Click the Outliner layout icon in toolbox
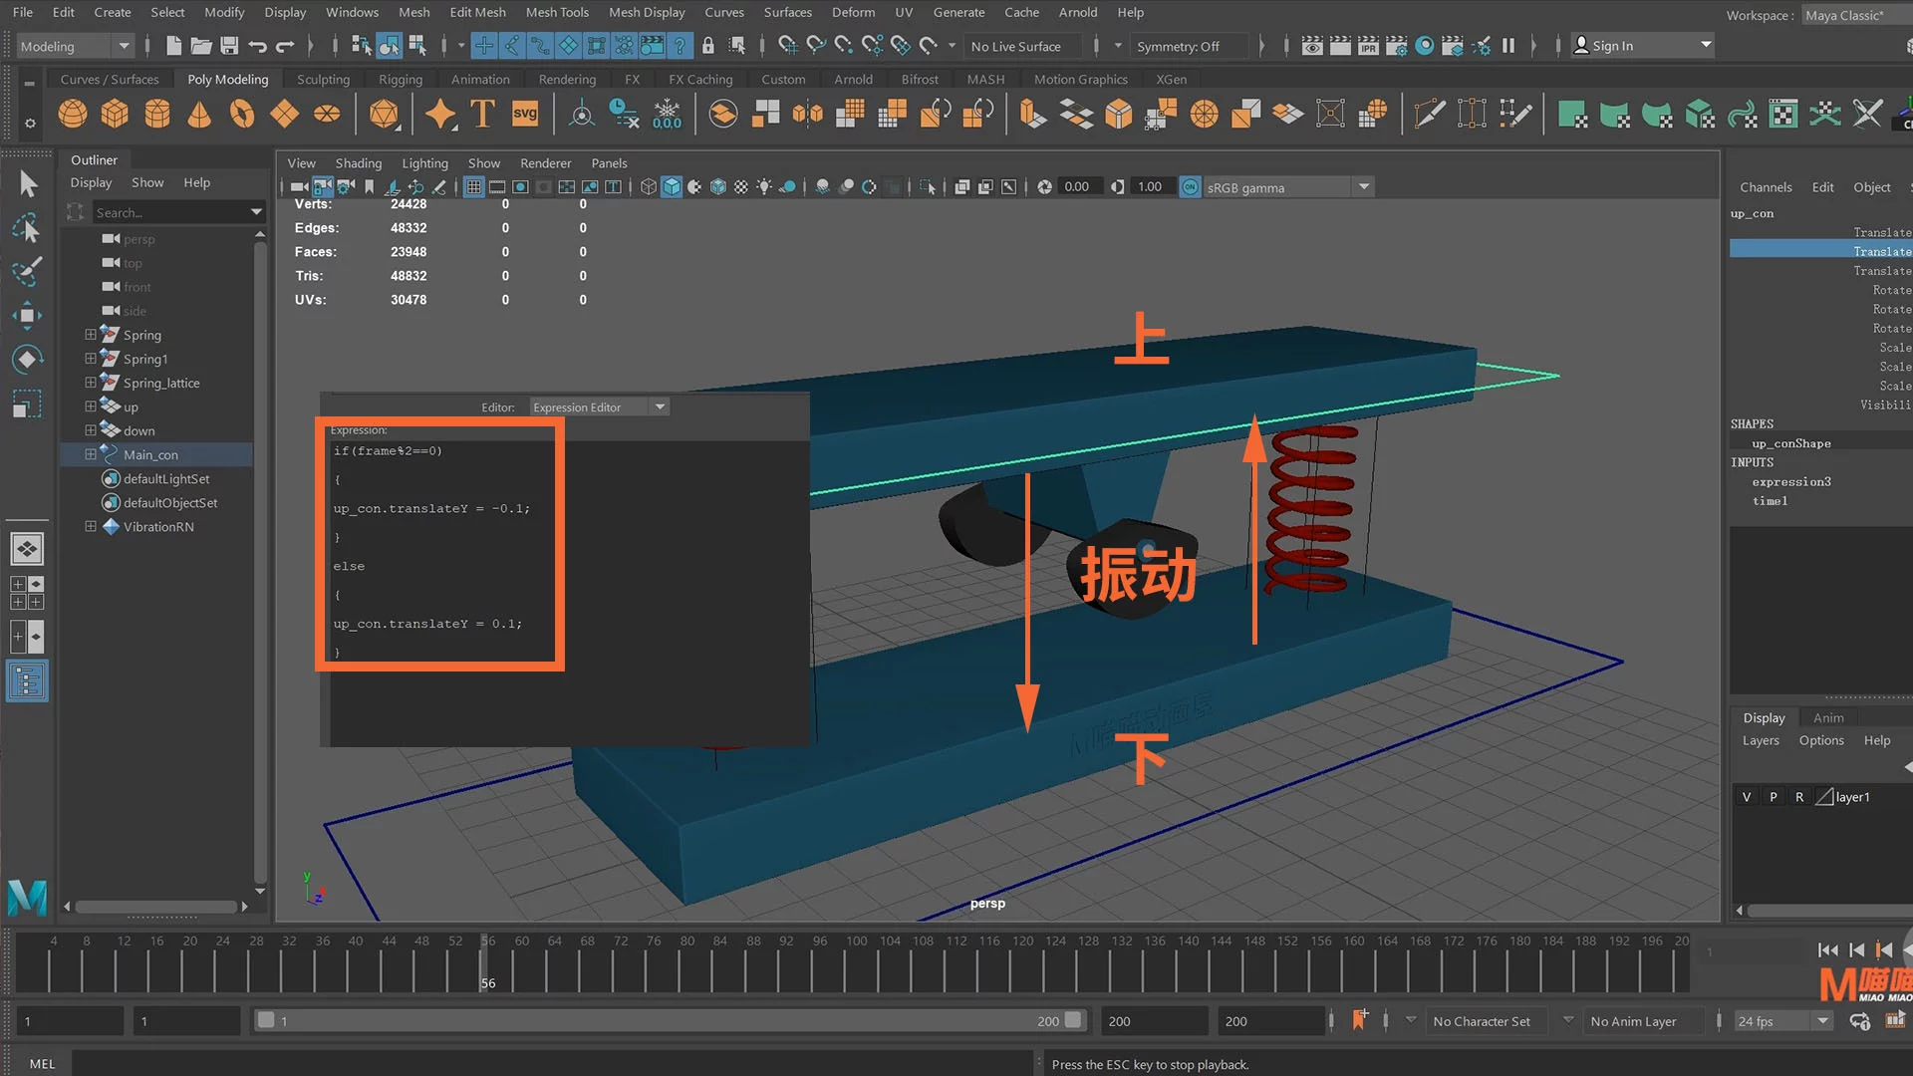The width and height of the screenshot is (1913, 1076). 27,682
